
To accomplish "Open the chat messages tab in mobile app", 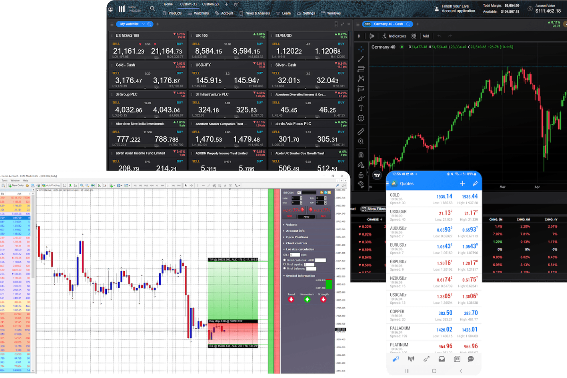I will point(471,359).
